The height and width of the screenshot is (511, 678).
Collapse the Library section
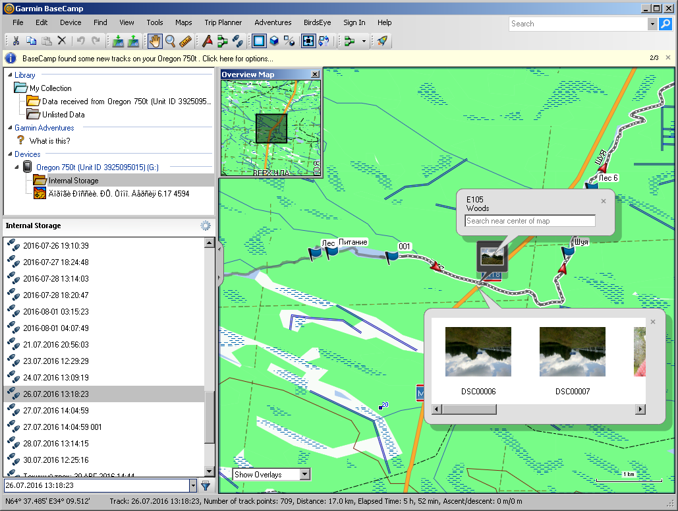click(10, 75)
